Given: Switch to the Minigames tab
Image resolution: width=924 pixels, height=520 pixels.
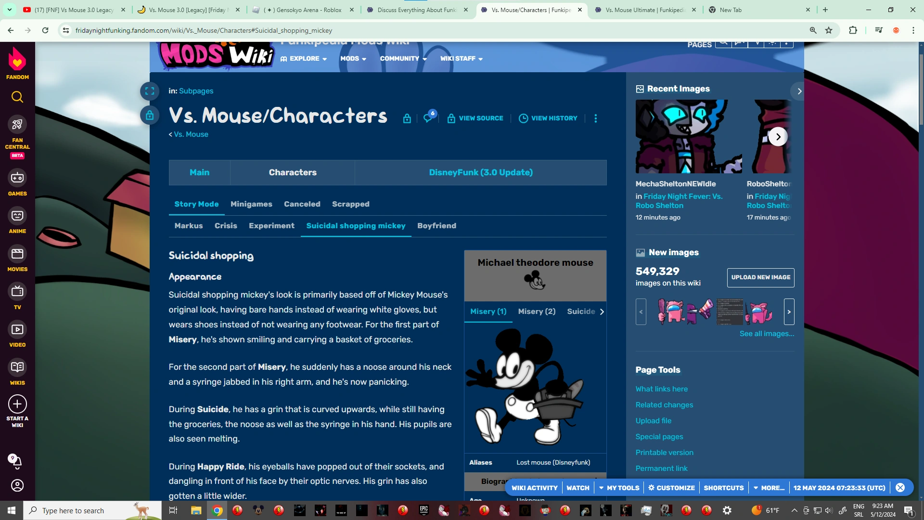Looking at the screenshot, I should pos(251,204).
